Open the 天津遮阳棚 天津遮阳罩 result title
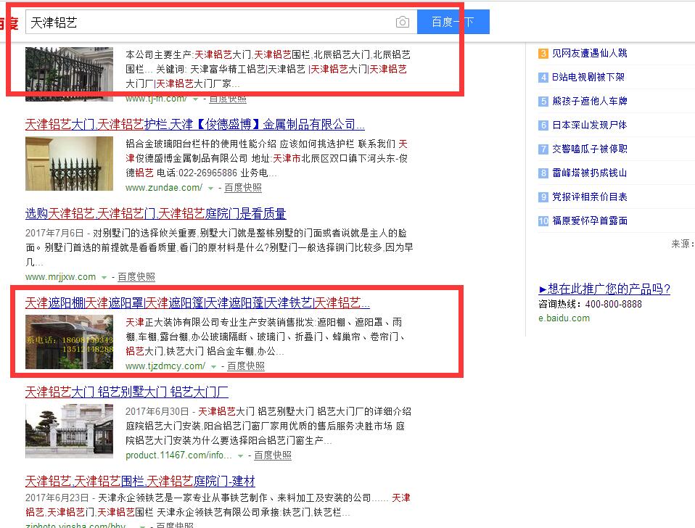Viewport: 695px width, 528px height. tap(197, 303)
